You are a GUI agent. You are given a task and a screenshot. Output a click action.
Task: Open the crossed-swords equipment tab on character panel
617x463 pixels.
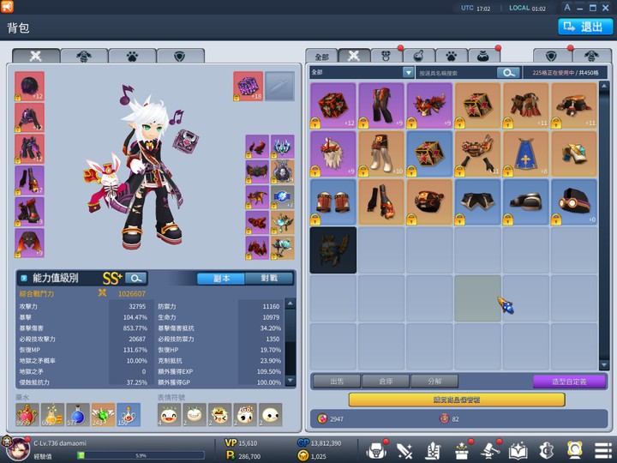(36, 56)
